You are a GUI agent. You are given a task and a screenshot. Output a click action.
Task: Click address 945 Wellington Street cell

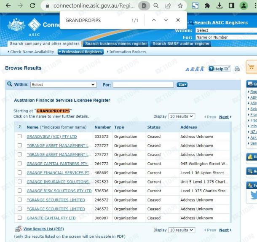204,164
